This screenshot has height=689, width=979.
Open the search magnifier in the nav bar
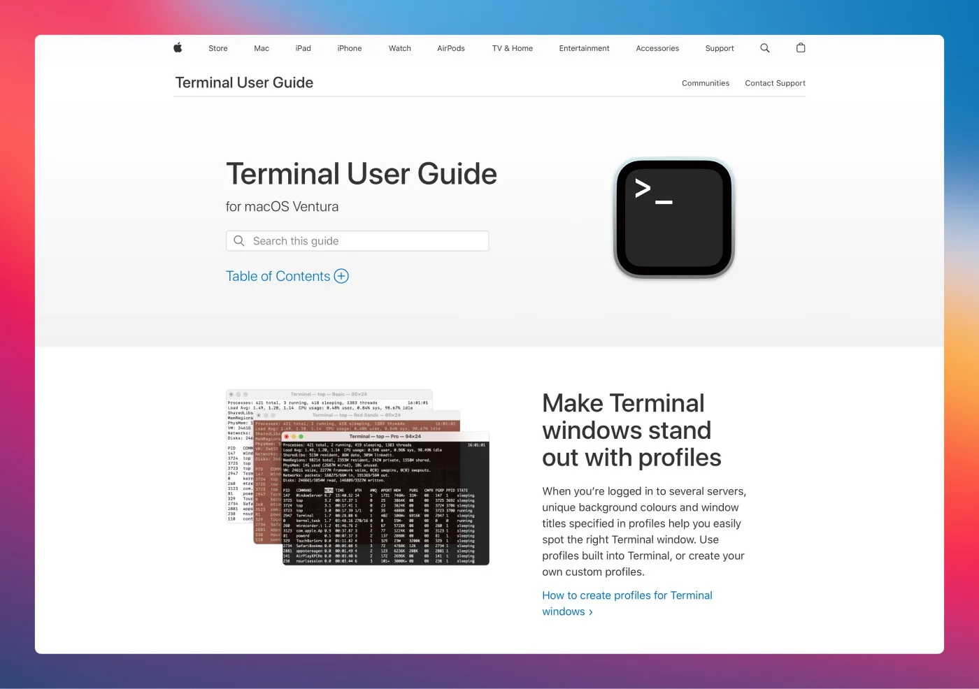click(764, 48)
